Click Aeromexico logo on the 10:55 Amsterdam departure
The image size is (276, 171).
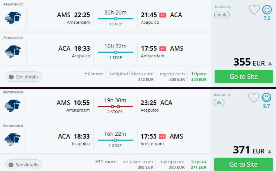click(x=13, y=106)
